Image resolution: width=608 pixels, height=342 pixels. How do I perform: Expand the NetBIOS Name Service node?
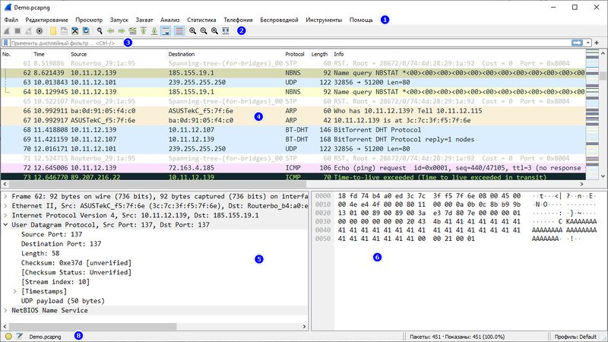click(x=5, y=310)
